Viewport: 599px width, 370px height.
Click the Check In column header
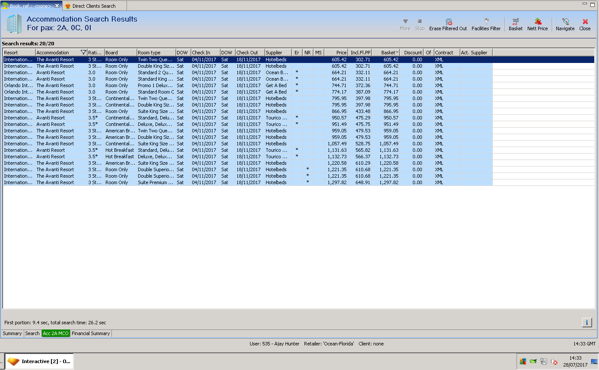(x=201, y=53)
